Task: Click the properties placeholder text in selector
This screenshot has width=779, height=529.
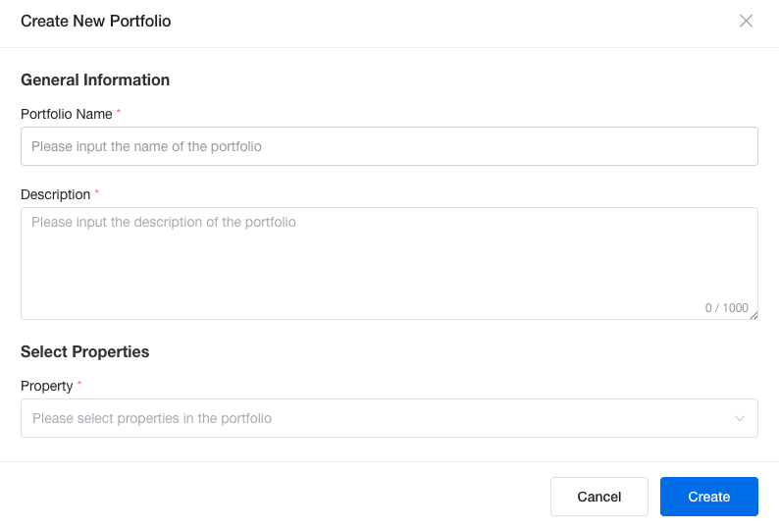Action: coord(152,418)
